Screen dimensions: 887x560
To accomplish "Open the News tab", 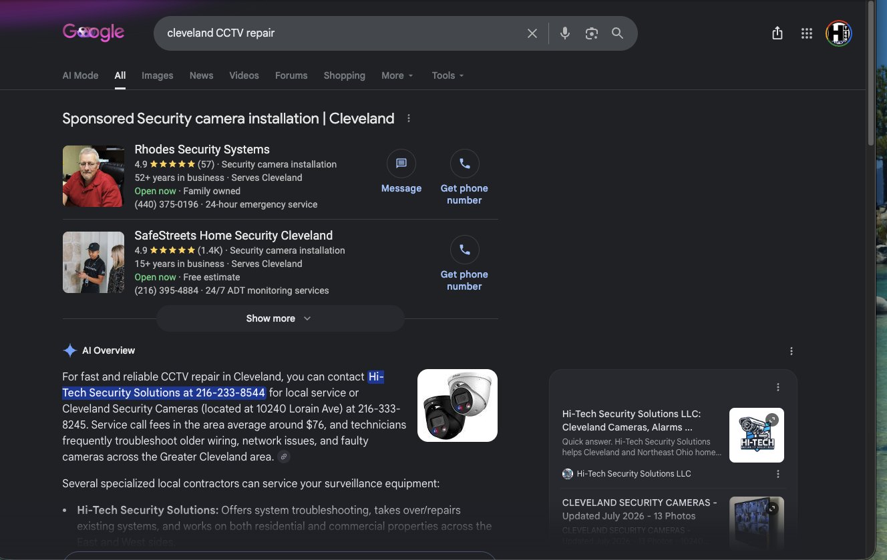I will [x=201, y=75].
